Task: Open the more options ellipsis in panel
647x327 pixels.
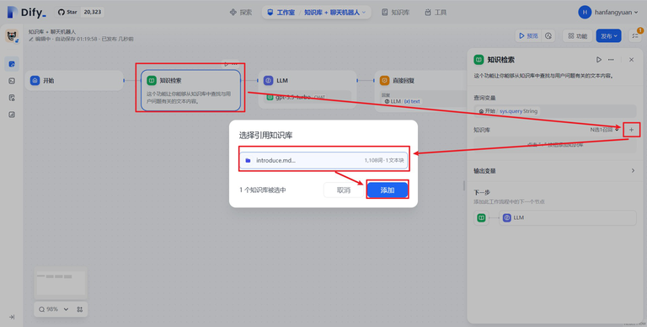Action: pyautogui.click(x=611, y=60)
